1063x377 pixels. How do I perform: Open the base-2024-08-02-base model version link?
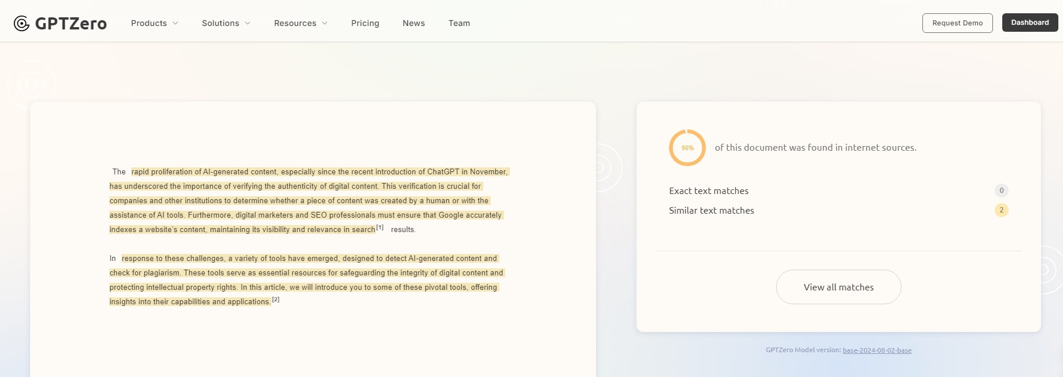pyautogui.click(x=877, y=350)
